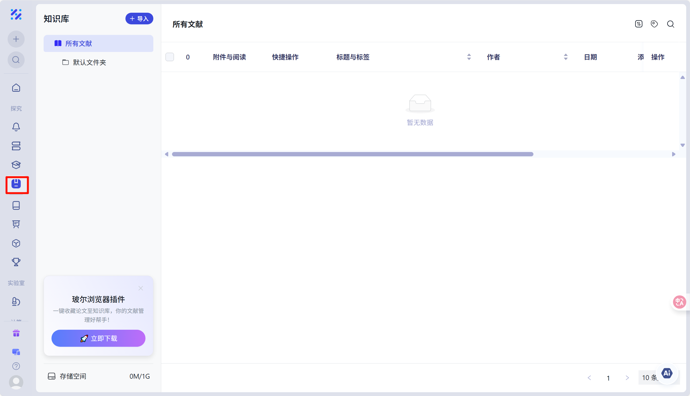Open the tag filter icon at top right
Image resolution: width=690 pixels, height=396 pixels.
tap(654, 24)
